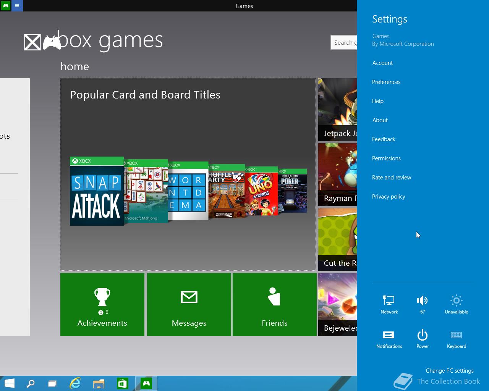Viewport: 489px width, 391px height.
Task: Open Snap Attack game cover
Action: coord(97,191)
